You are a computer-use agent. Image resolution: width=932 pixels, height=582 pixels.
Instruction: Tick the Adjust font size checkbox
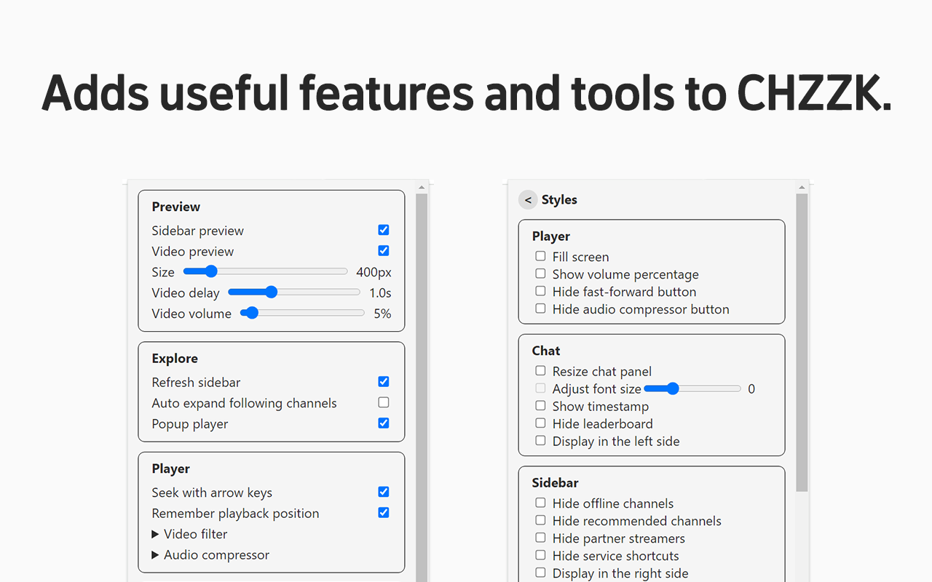[540, 388]
